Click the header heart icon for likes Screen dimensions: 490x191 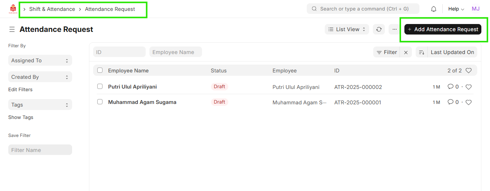point(468,71)
